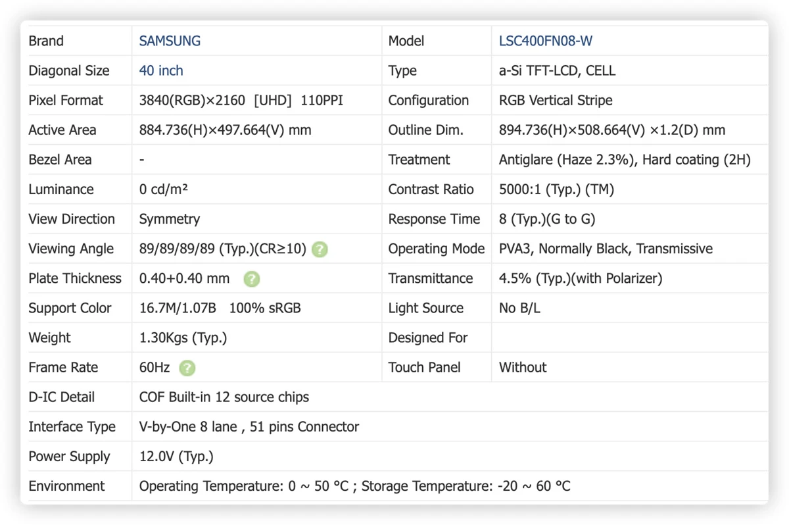This screenshot has width=789, height=525.
Task: Open the help icon beside 60Hz Frame Rate
Action: [x=187, y=368]
